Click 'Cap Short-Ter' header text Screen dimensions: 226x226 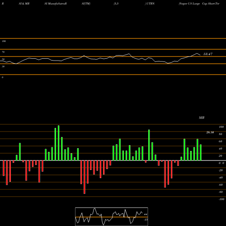pos(211,4)
